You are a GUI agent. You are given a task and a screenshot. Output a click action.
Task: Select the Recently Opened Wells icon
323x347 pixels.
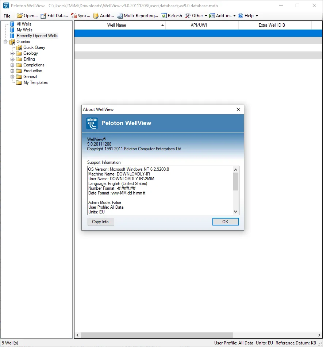point(12,36)
